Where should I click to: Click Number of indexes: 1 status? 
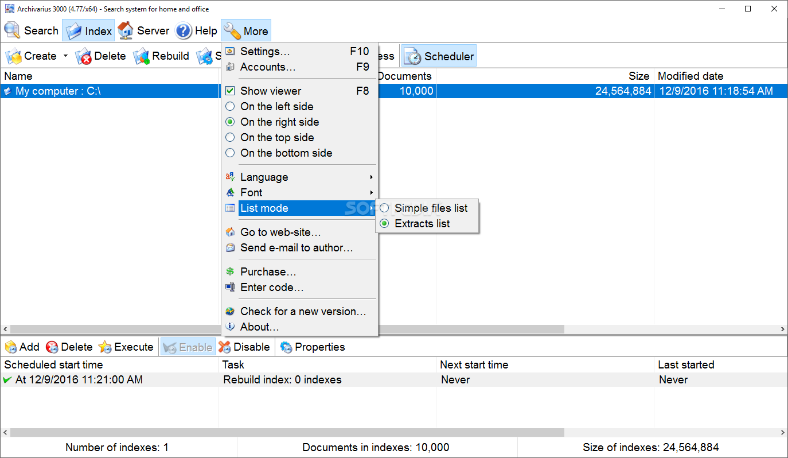(117, 447)
